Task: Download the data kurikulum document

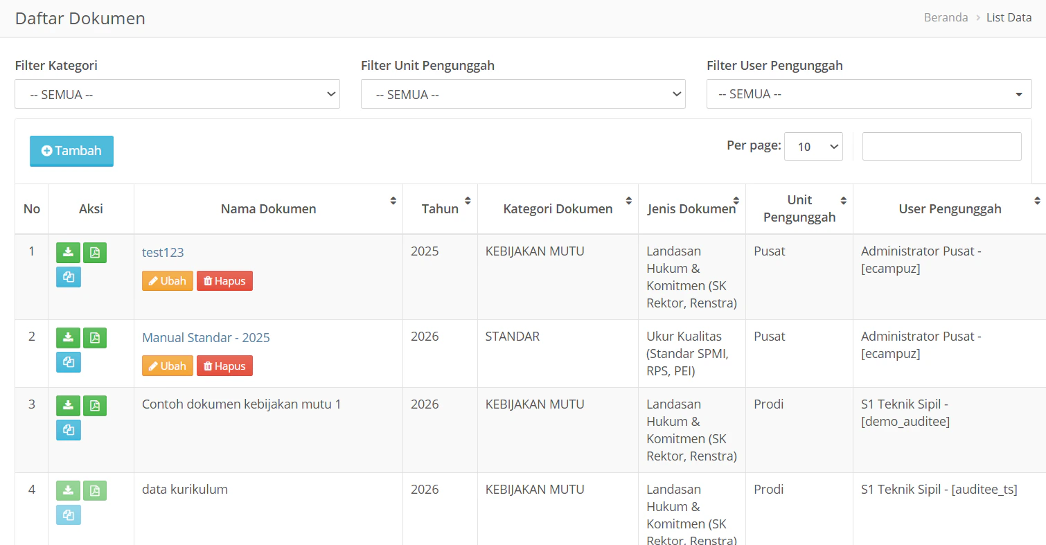Action: pyautogui.click(x=67, y=490)
